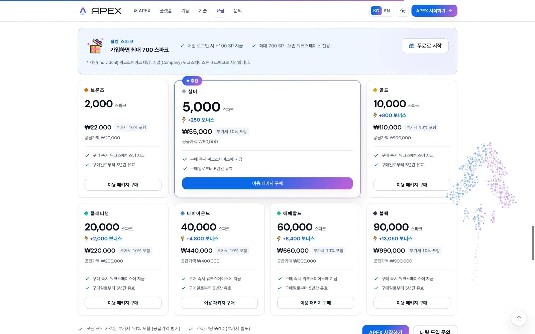Click checkmark next to 매일 로그인 시 +100 SP 지급
This screenshot has width=535, height=334.
pyautogui.click(x=182, y=46)
